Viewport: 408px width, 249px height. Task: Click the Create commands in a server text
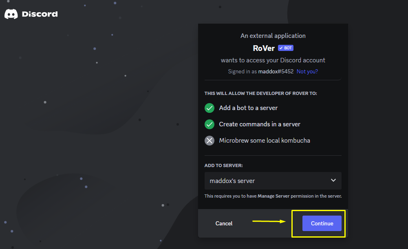coord(260,124)
